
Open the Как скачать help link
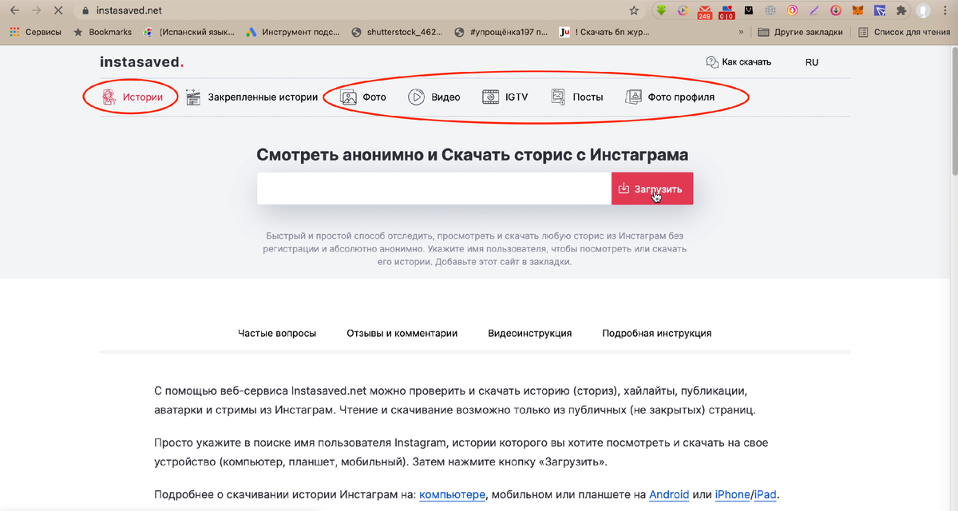pyautogui.click(x=738, y=62)
